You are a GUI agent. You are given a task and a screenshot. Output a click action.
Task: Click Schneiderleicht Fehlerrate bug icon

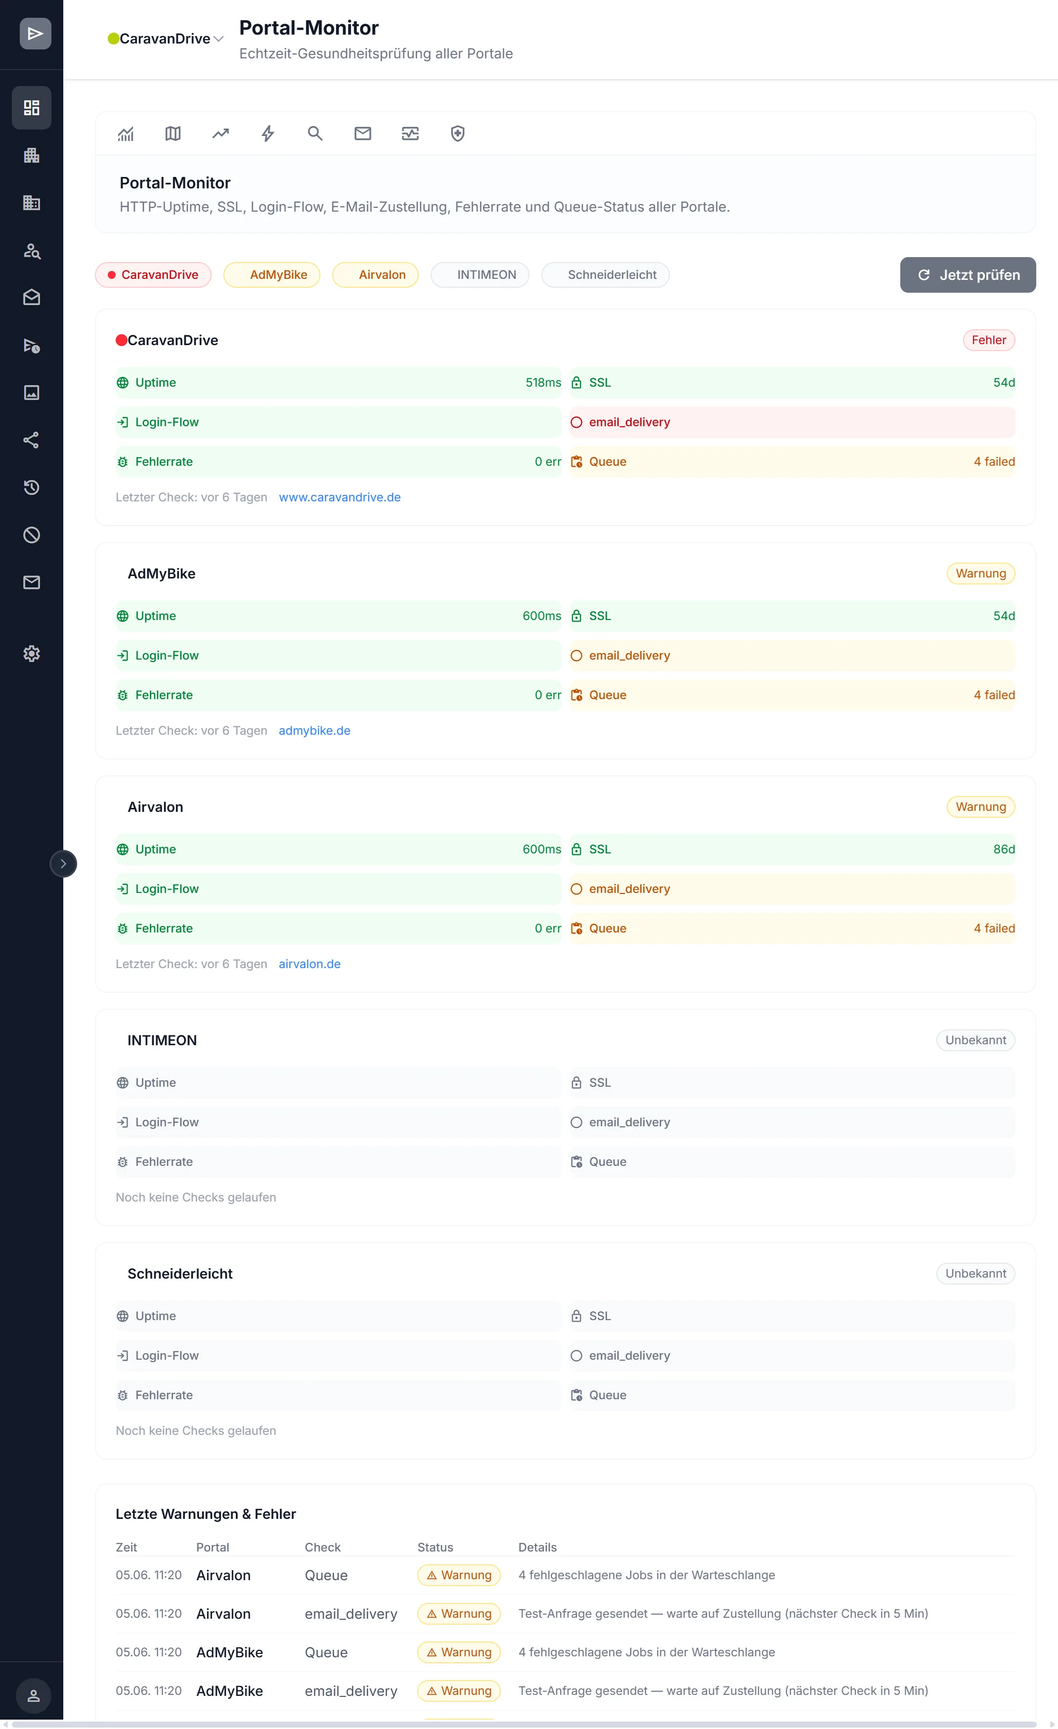123,1395
